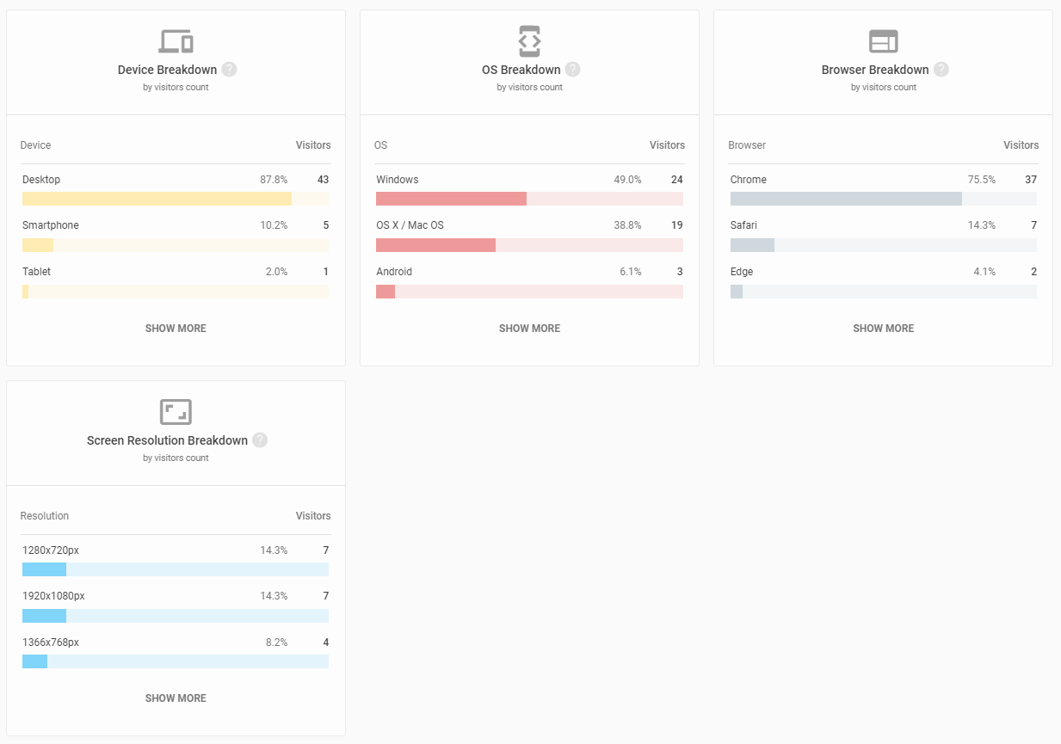
Task: Click the Windows progress bar
Action: 529,199
